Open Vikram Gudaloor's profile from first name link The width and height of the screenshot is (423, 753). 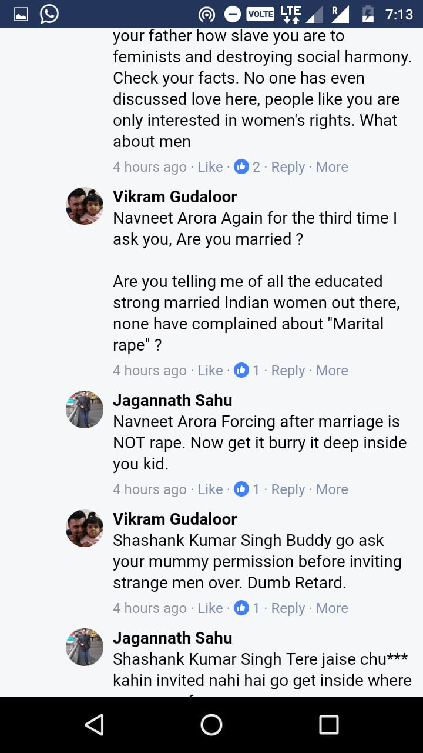(x=174, y=196)
